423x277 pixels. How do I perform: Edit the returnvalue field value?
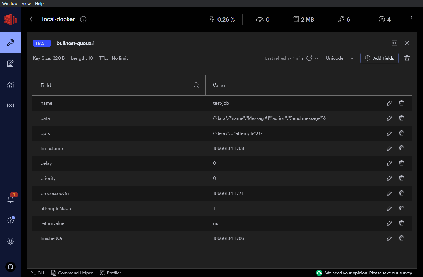389,223
